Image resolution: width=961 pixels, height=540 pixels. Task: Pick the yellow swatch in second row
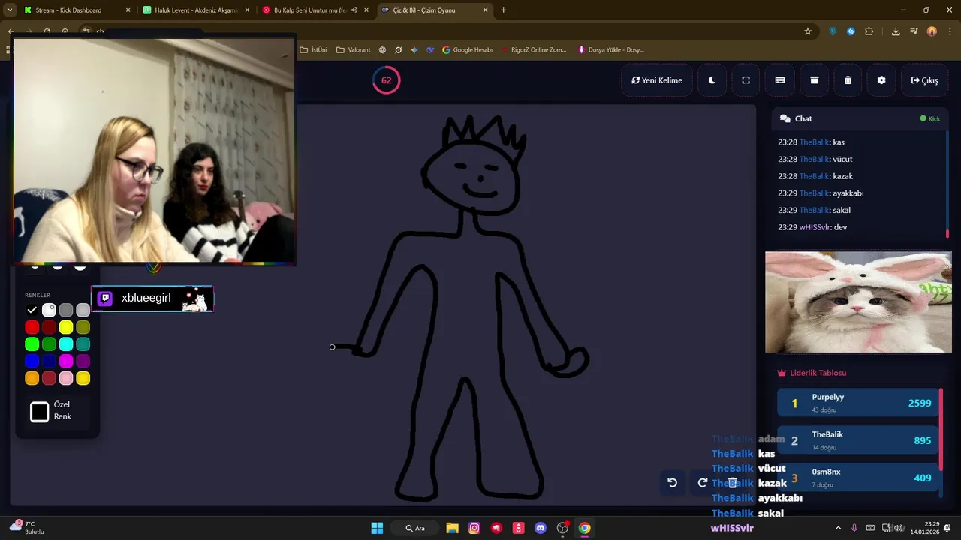[x=66, y=327]
